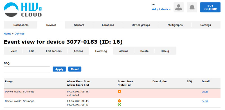Select the '07.08.2021 09:58' alarm start time
Viewport: 225px width, 110px height.
(78, 92)
